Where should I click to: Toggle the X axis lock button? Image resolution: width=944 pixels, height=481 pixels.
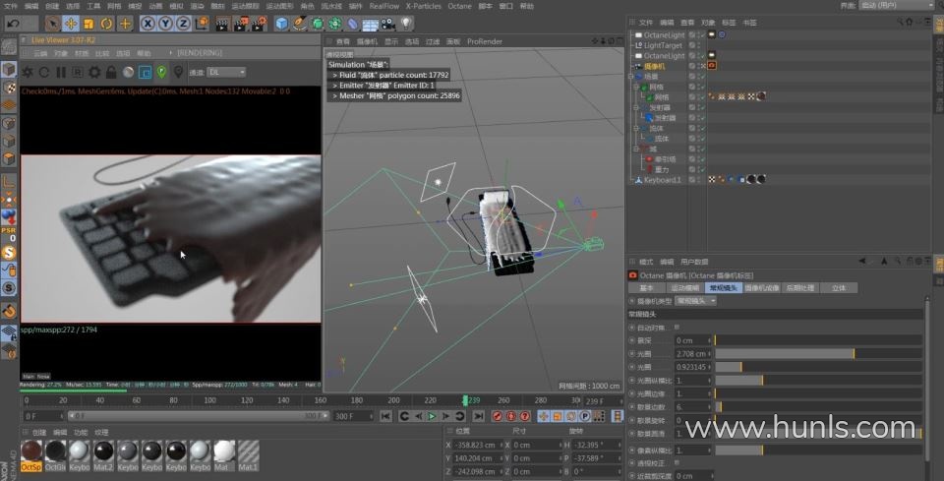point(147,23)
